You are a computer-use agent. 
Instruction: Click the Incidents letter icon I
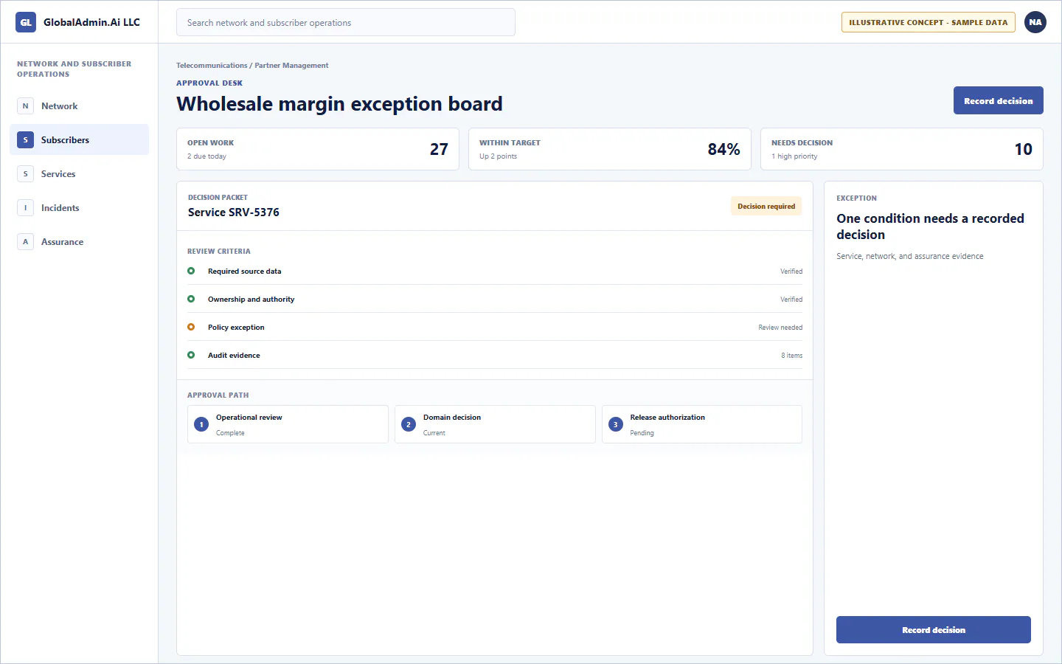click(25, 208)
